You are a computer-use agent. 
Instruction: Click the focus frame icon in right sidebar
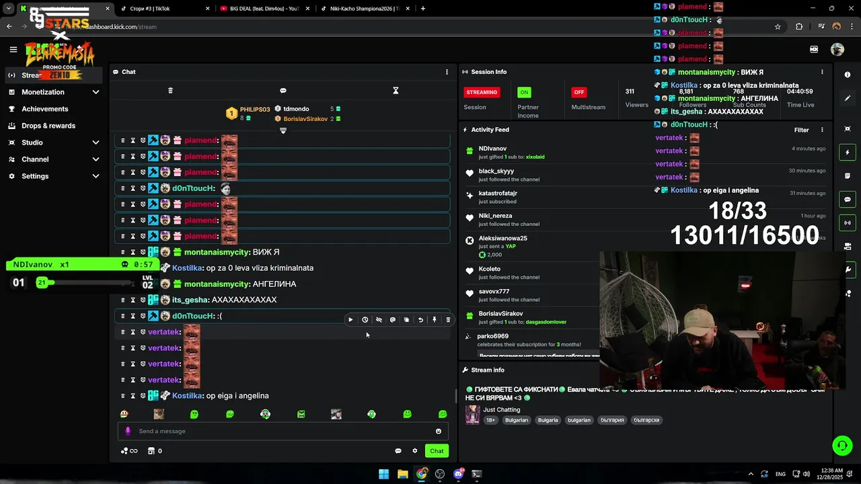coord(848,128)
